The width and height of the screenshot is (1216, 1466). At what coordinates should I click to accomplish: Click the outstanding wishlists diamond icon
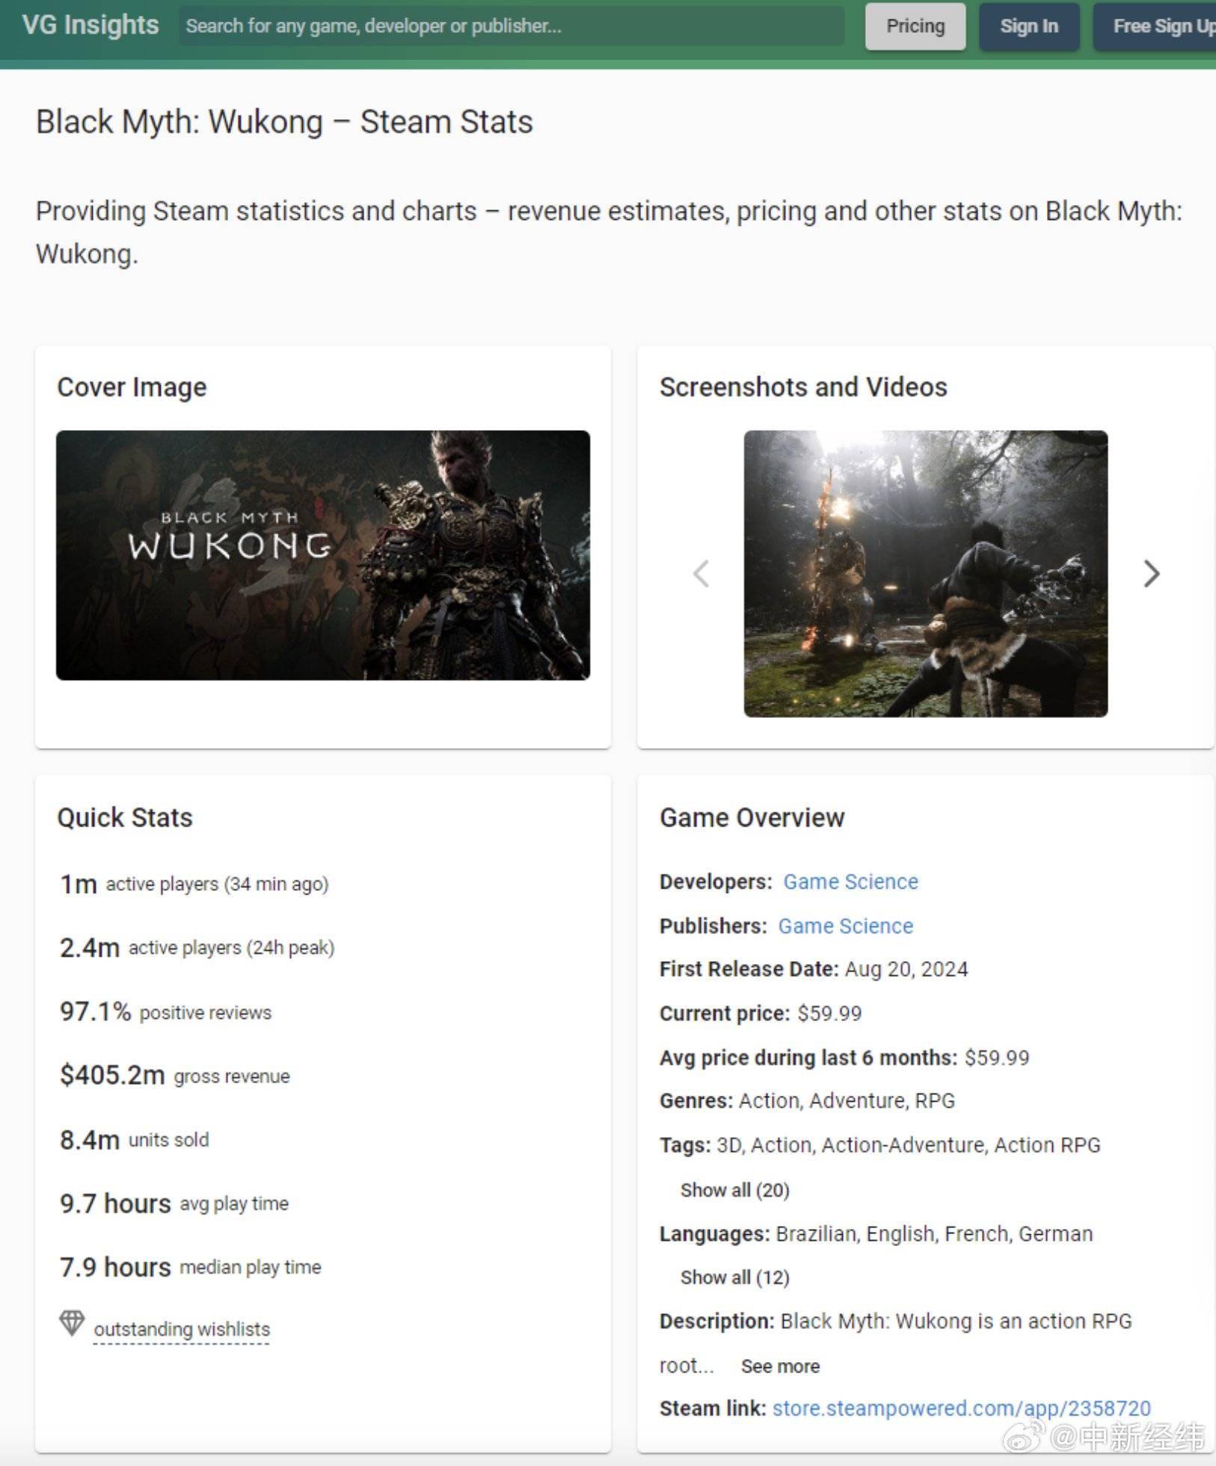tap(72, 1322)
